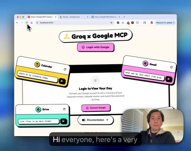Expand the Documentation section
191x151 pixels.
95,120
